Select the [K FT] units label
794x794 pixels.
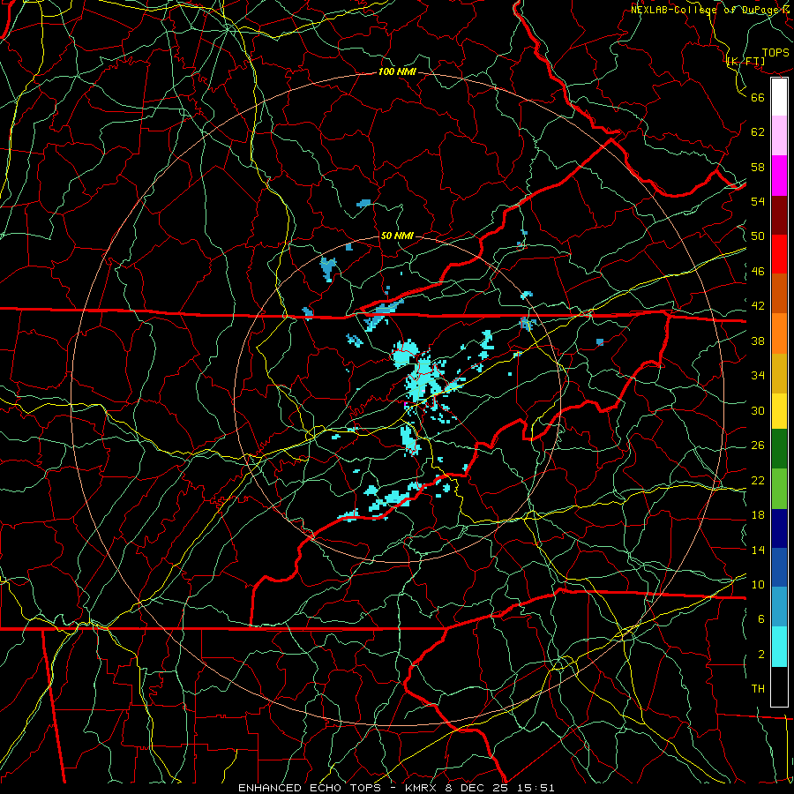tap(745, 62)
